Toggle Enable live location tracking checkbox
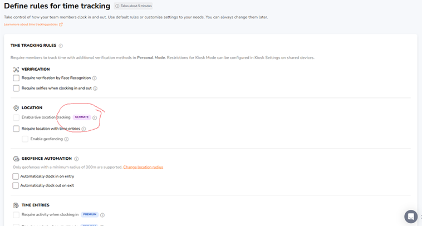 [16, 118]
